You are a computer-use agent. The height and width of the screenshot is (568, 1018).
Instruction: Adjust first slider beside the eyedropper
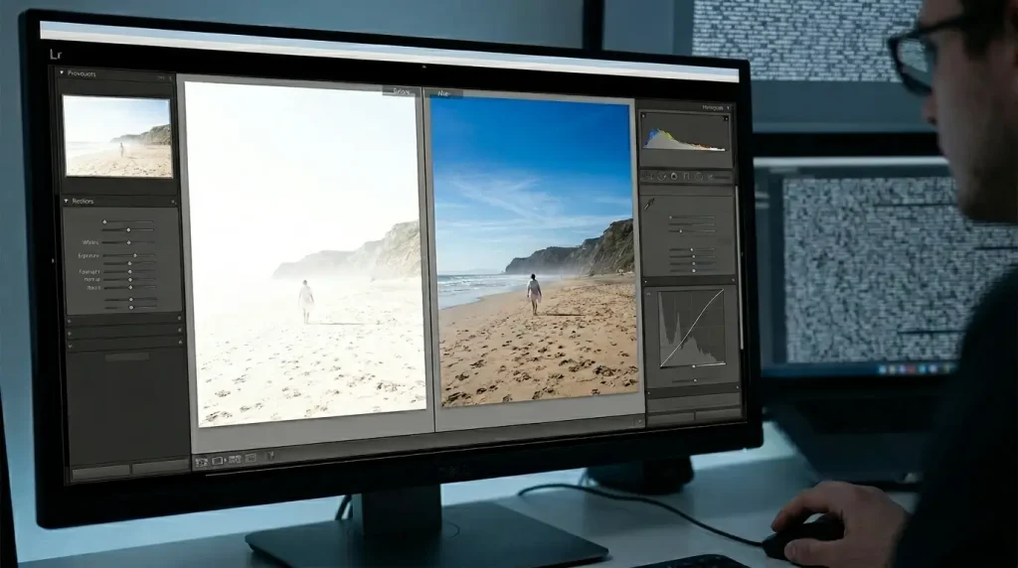670,217
